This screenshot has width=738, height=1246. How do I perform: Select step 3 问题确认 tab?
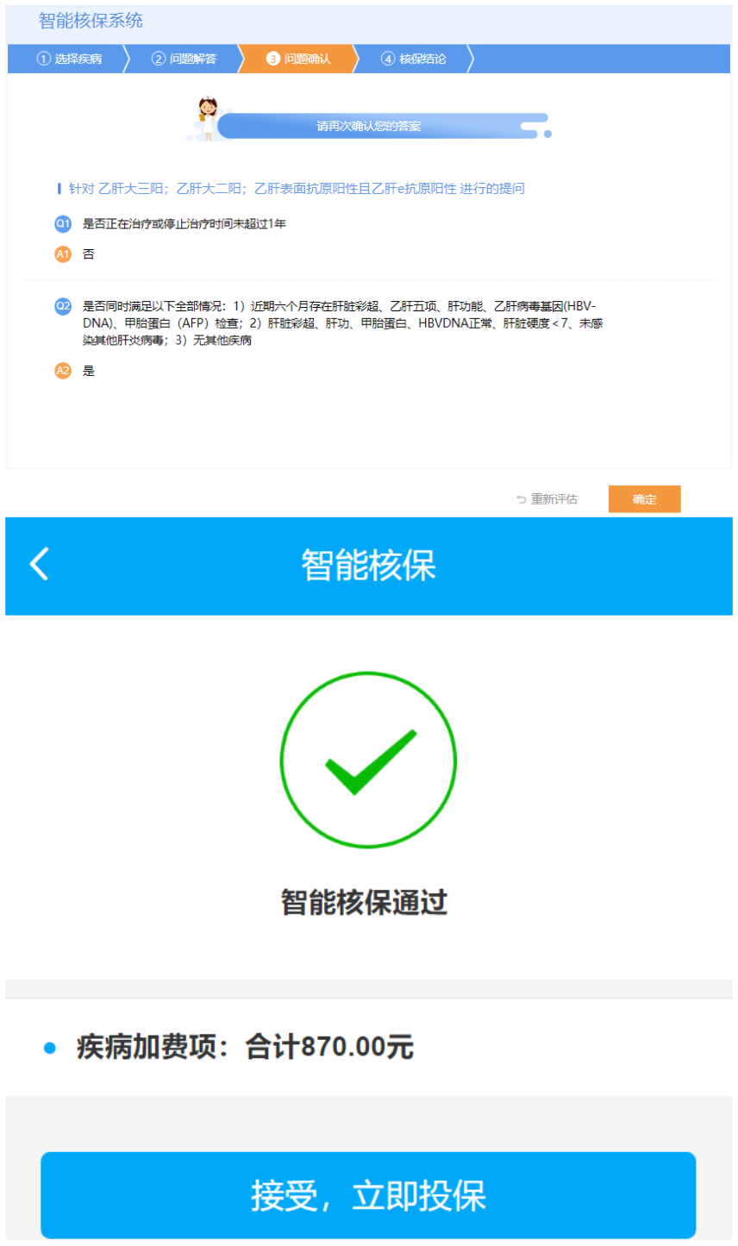click(x=298, y=59)
